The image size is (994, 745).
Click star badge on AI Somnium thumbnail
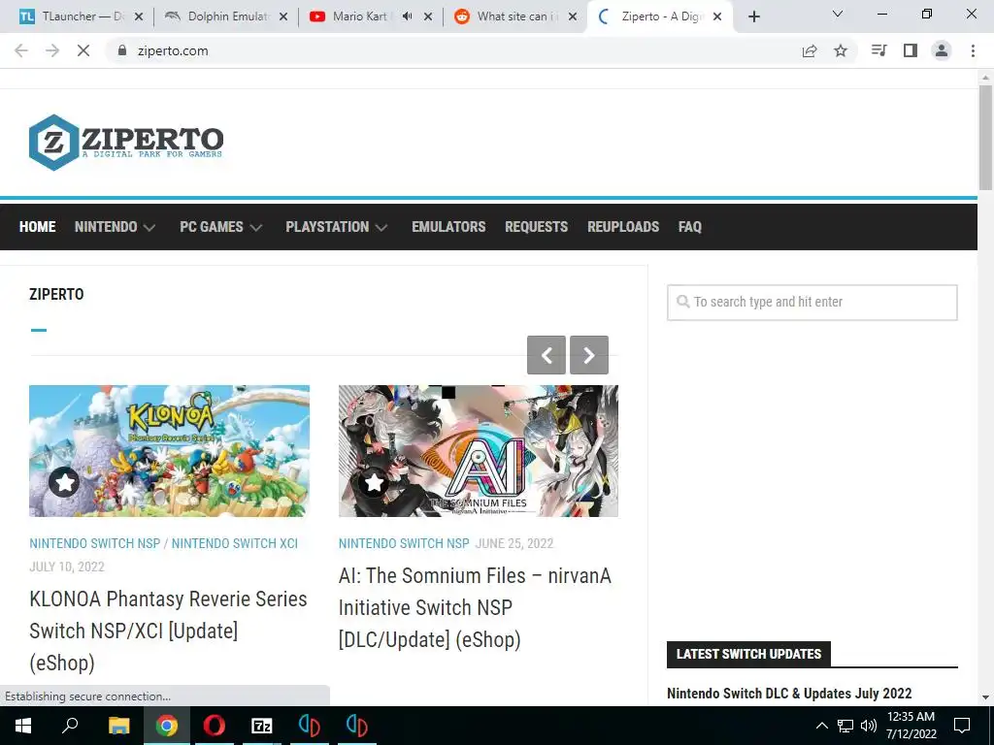[374, 483]
